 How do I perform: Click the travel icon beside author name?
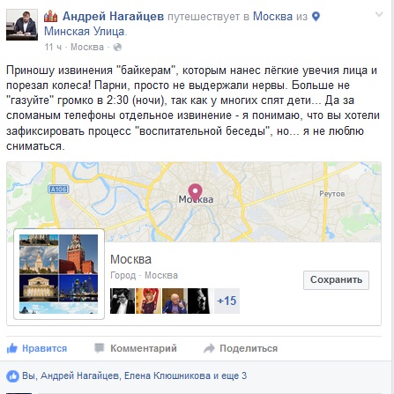[50, 16]
